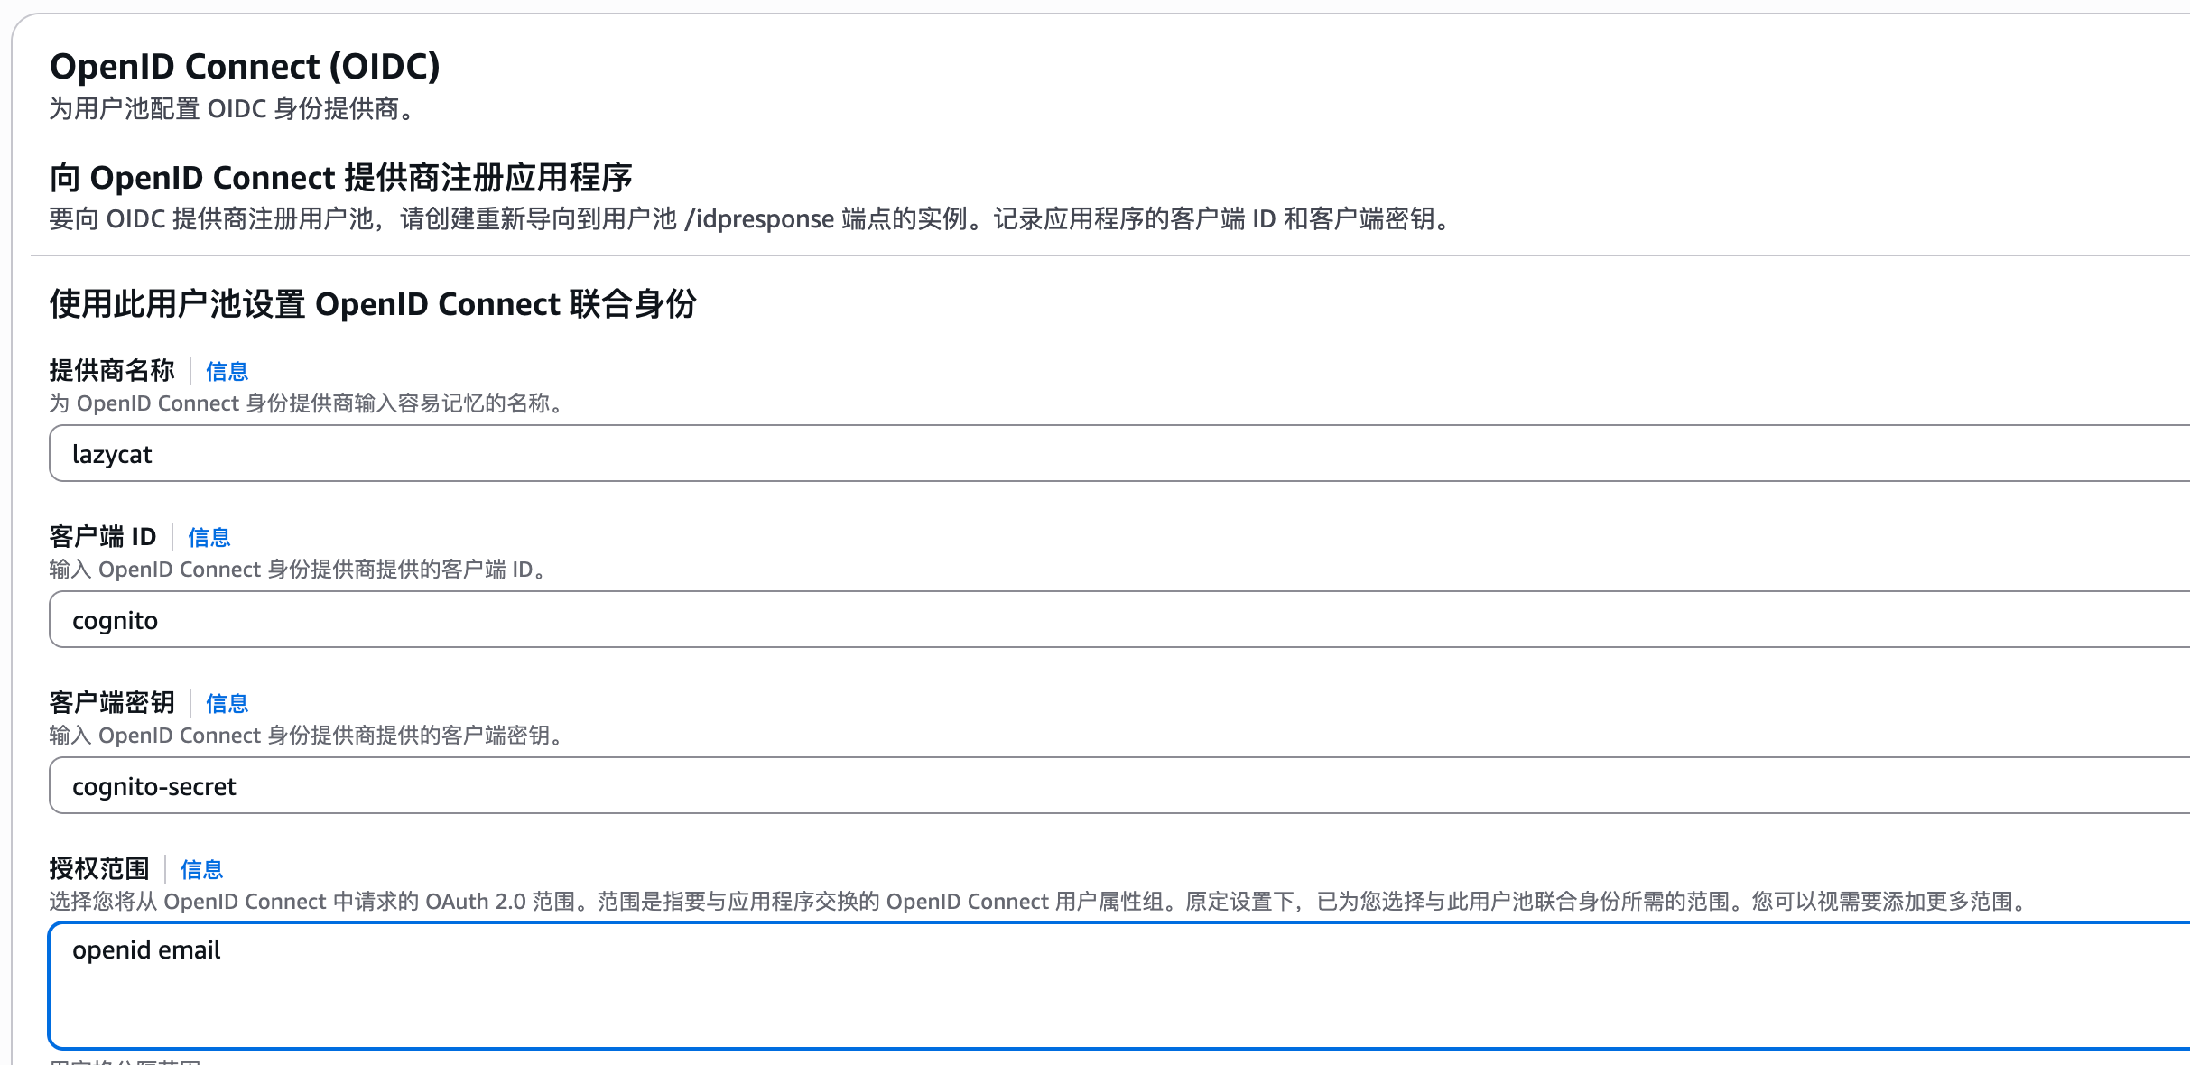Click the hint text under the 客户端密钥 label
The image size is (2190, 1065).
tap(307, 736)
